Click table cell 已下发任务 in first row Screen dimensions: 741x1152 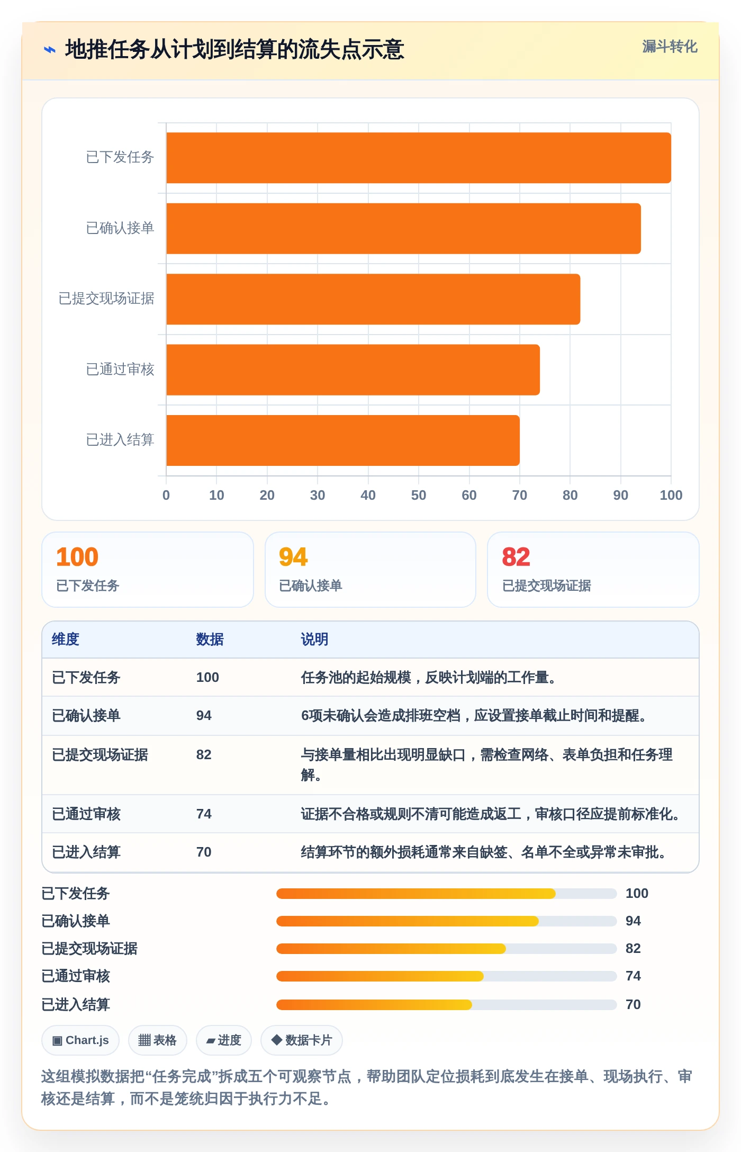click(x=86, y=677)
